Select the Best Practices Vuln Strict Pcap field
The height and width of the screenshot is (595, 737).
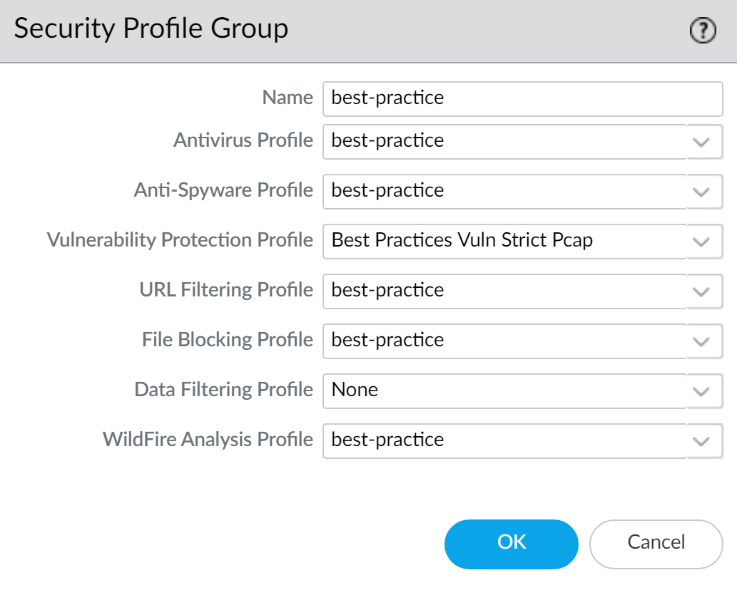(x=504, y=241)
